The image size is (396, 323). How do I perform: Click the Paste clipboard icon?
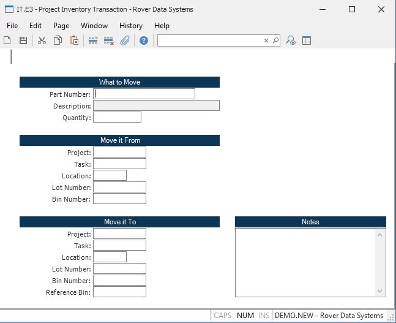pyautogui.click(x=74, y=40)
